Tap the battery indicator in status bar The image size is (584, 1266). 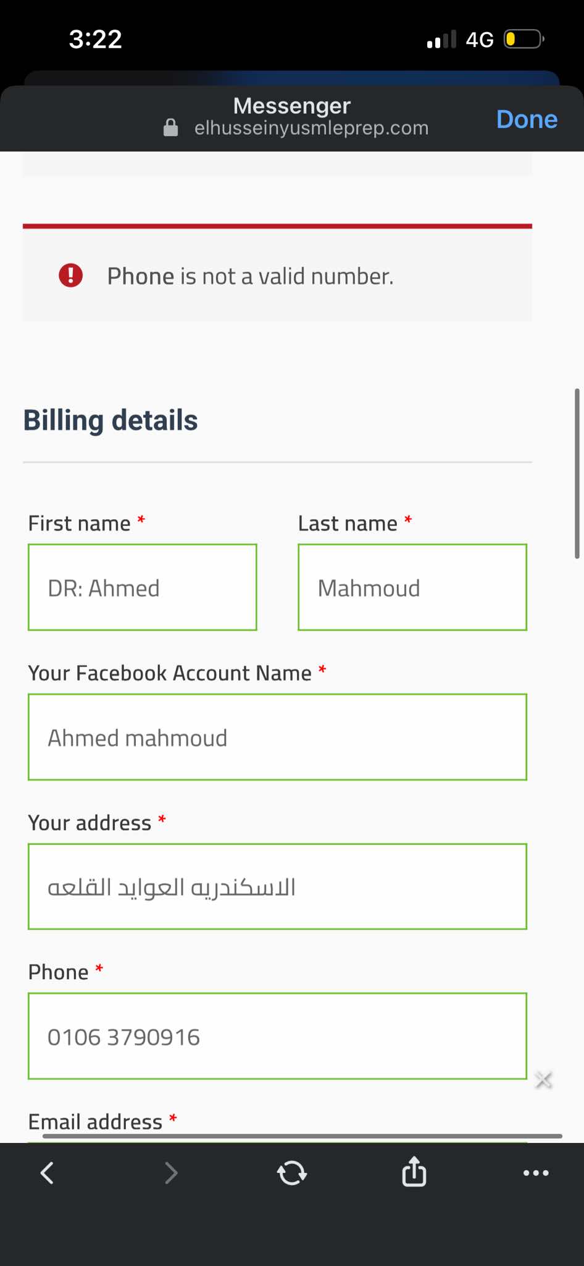point(523,40)
